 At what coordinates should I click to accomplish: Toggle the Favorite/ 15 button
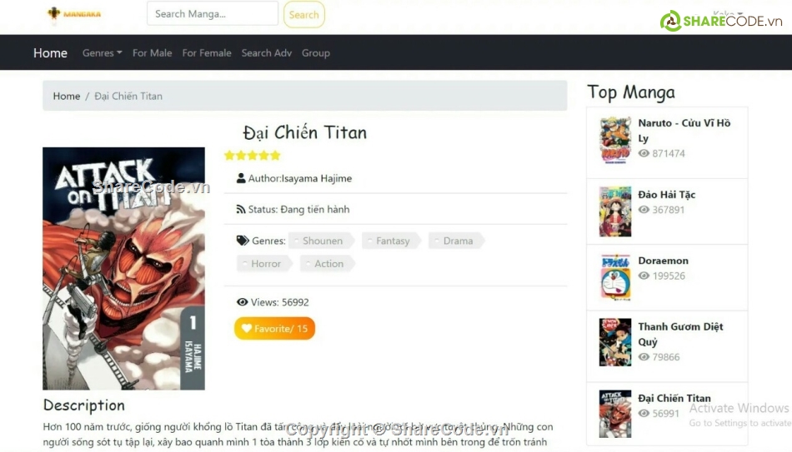tap(275, 329)
